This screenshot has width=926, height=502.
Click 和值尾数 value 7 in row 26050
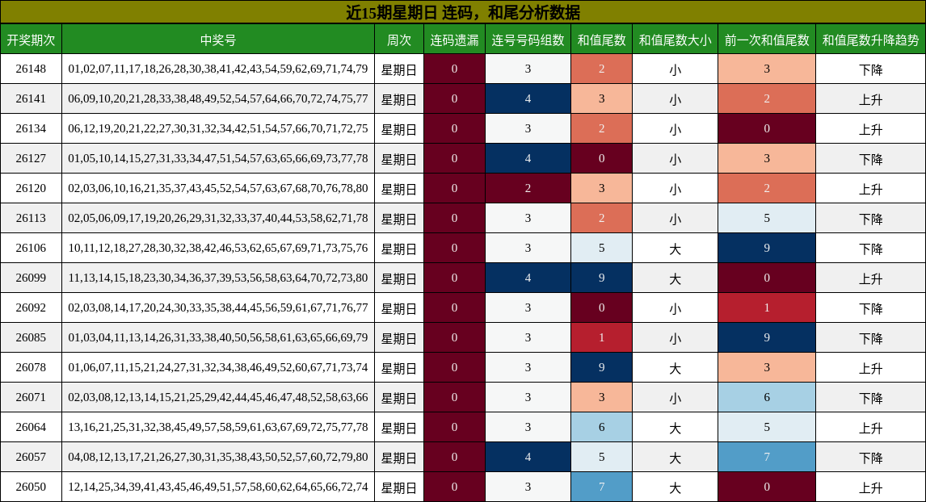pos(602,487)
